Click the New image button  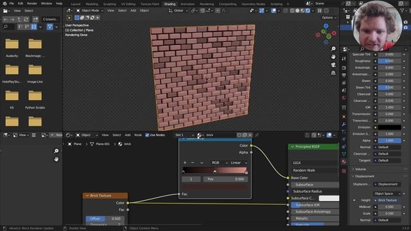click(x=57, y=135)
